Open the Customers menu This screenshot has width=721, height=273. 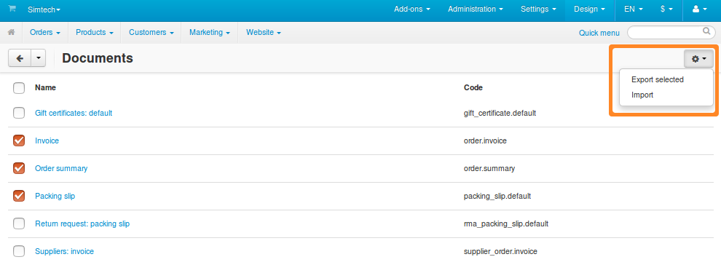(151, 33)
